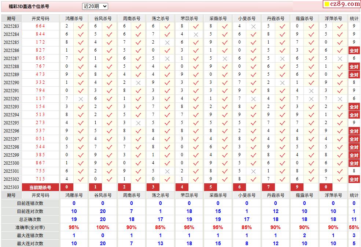The height and width of the screenshot is (247, 361).
Task: Click the 鸿雁杀号 header in the top row
Action: (x=74, y=18)
